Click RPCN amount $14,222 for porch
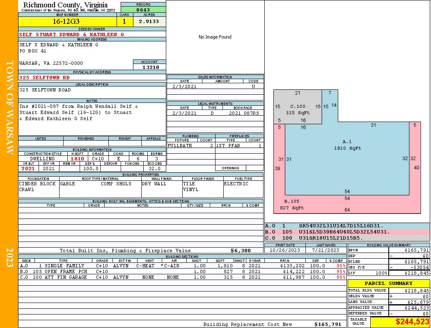The width and height of the screenshot is (431, 328). (294, 271)
